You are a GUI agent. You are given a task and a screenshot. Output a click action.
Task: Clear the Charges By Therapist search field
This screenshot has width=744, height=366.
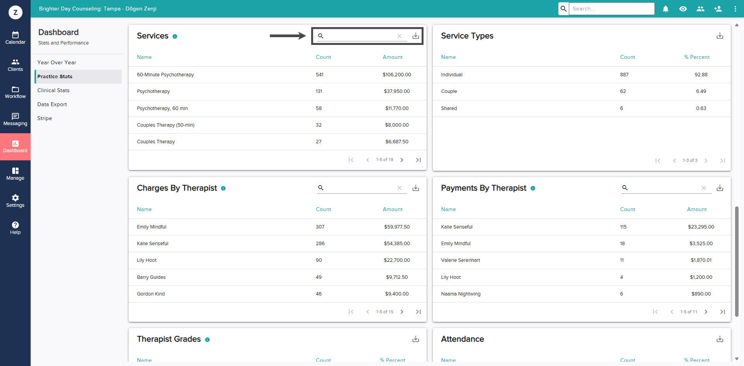point(399,188)
